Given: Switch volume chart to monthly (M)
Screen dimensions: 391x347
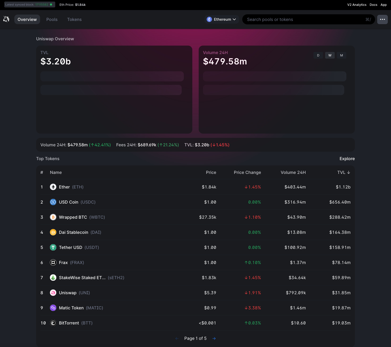Looking at the screenshot, I should click(x=342, y=55).
